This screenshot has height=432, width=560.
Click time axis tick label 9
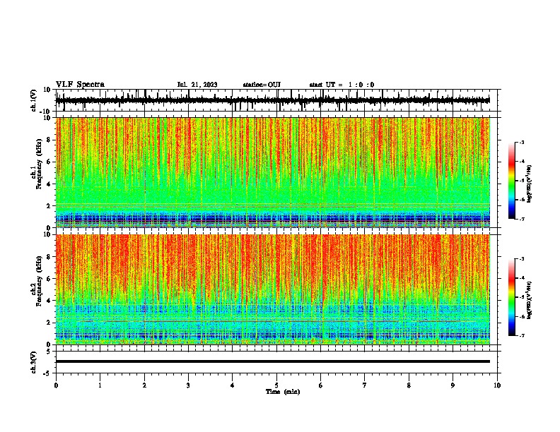[x=453, y=385]
